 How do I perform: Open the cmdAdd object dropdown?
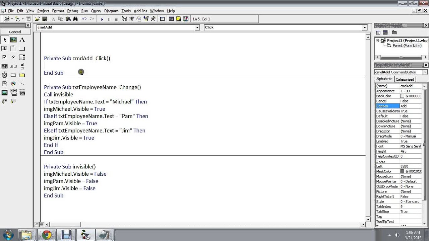[x=197, y=27]
